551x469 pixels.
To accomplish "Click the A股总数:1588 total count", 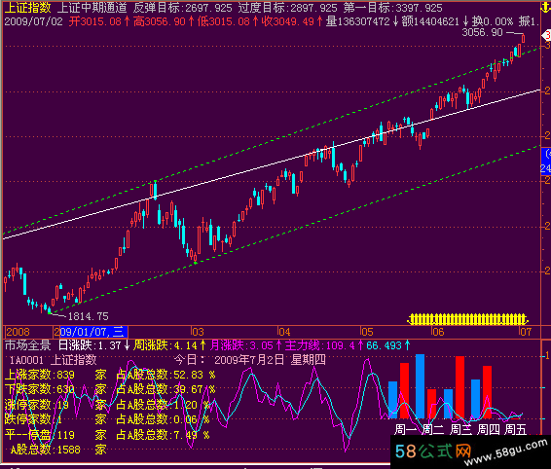I will click(x=45, y=450).
